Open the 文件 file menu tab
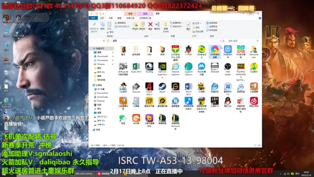Screen dimensions: 314x177 [93, 18]
